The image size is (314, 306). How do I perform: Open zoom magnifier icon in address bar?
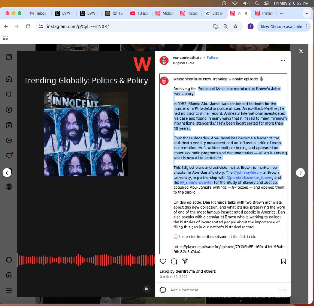225,26
